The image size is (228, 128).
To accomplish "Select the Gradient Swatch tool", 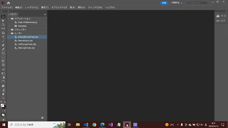I will [3, 78].
